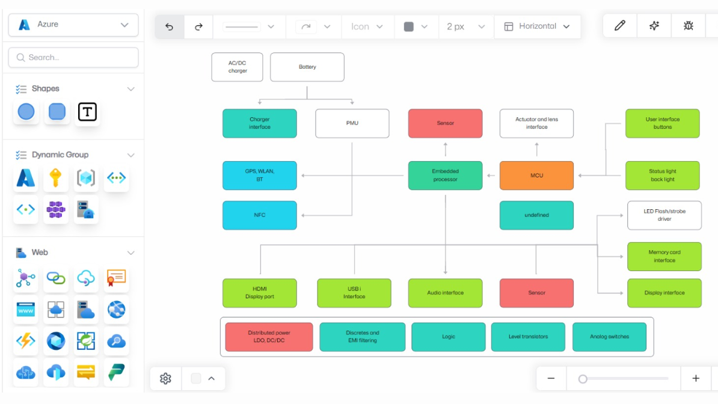Viewport: 718px width, 404px height.
Task: Click the sparkle AI generate icon
Action: pyautogui.click(x=654, y=26)
